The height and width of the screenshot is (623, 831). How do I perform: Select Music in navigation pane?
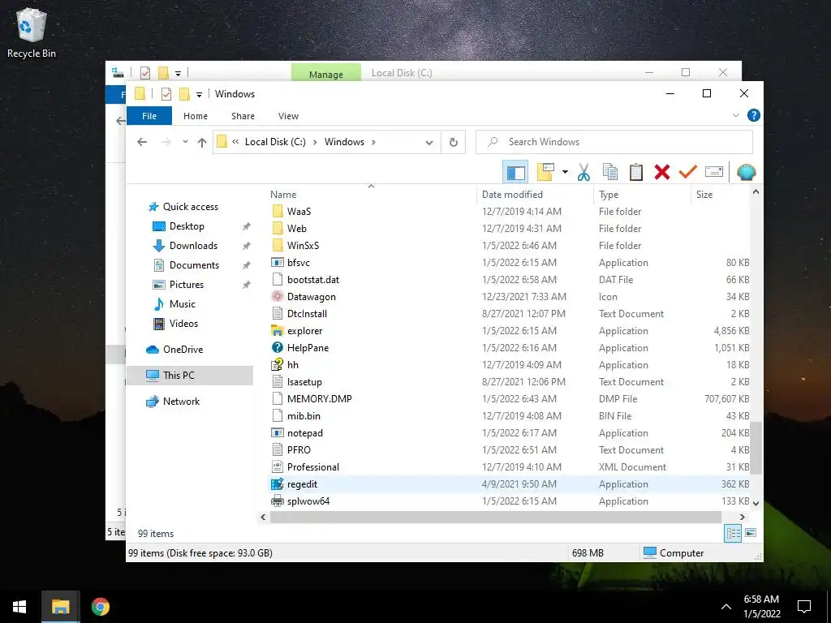click(x=183, y=304)
